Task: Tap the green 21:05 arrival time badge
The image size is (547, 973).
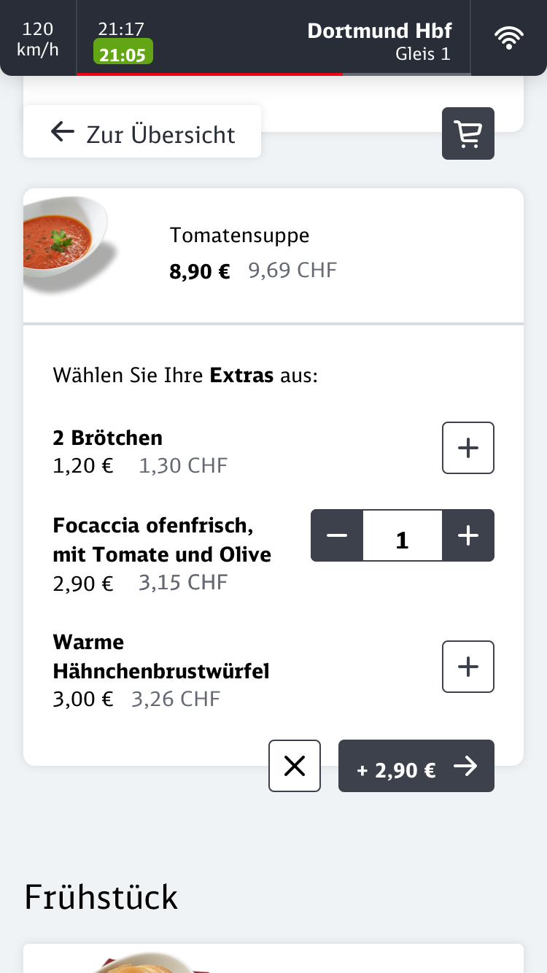Action: tap(123, 53)
